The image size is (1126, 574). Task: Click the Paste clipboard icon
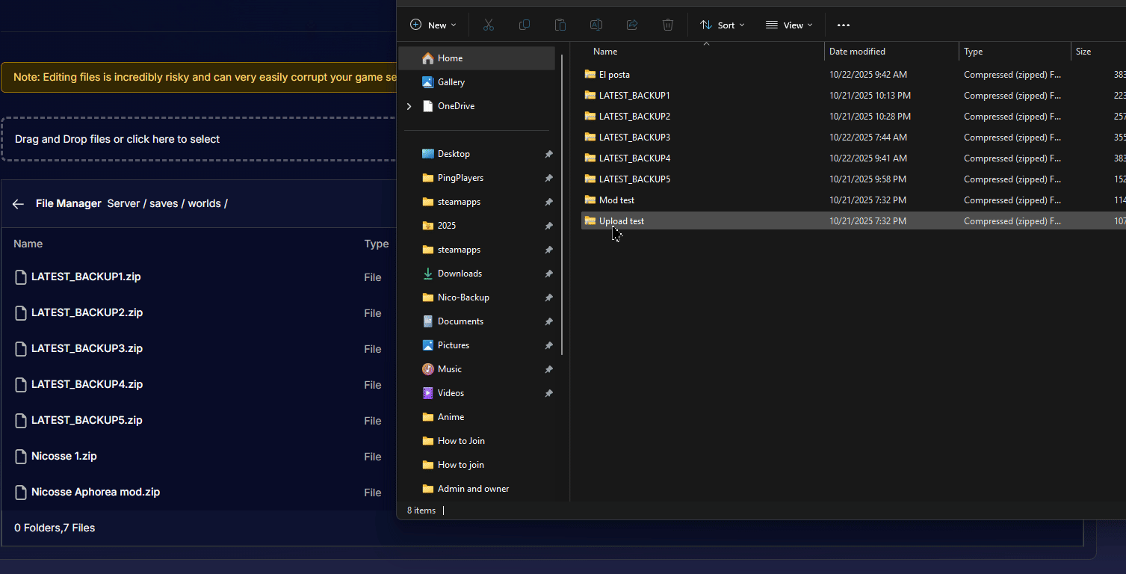(560, 25)
